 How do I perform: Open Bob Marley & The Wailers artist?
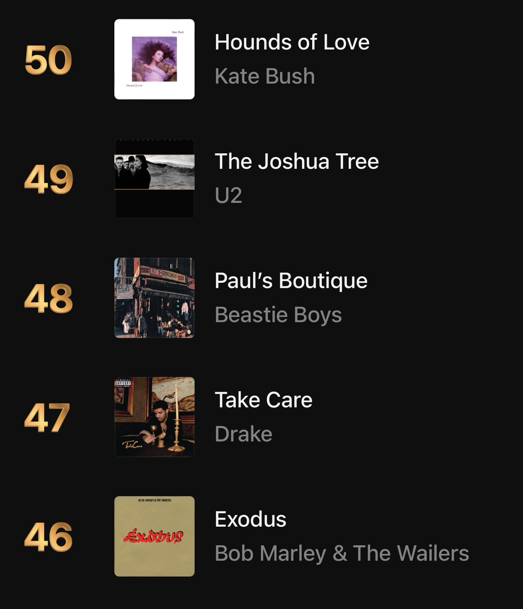tap(342, 553)
